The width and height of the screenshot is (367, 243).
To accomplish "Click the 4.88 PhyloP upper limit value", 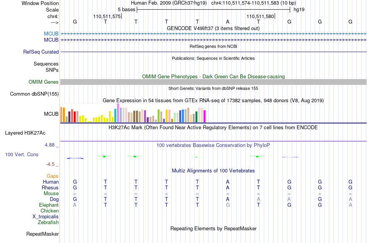I will point(49,145).
